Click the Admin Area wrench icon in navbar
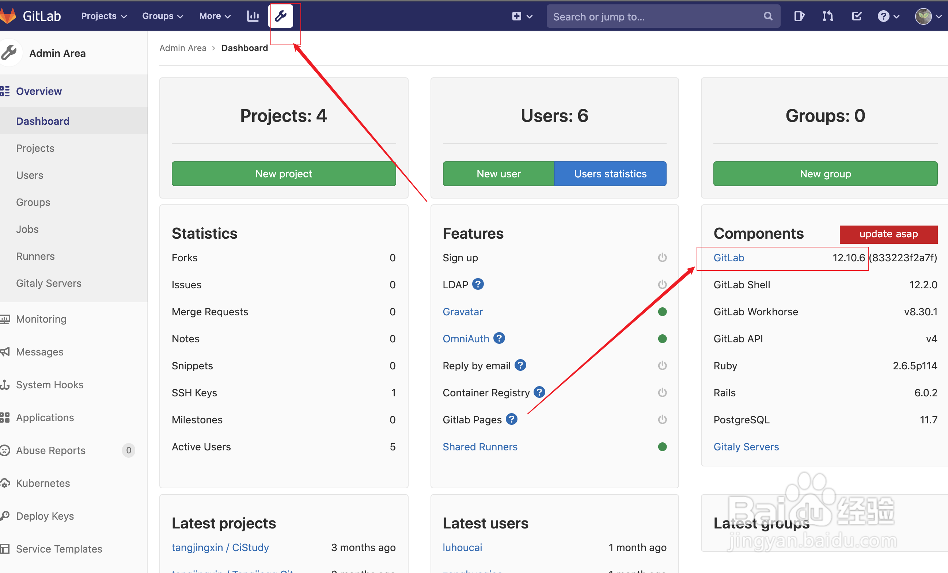This screenshot has height=573, width=948. 280,16
